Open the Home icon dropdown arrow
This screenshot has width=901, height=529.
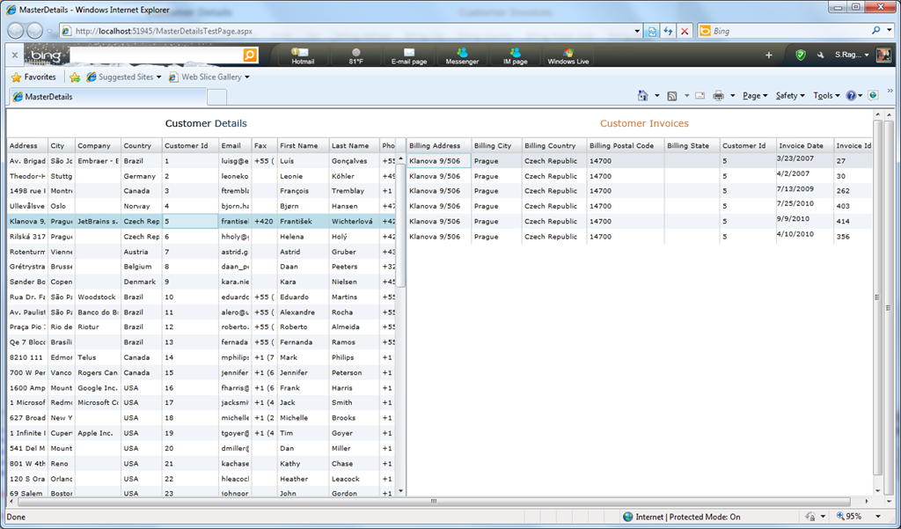pos(656,96)
